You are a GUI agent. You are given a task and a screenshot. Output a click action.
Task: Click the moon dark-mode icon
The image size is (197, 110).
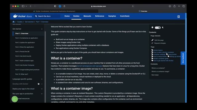[x=163, y=28]
